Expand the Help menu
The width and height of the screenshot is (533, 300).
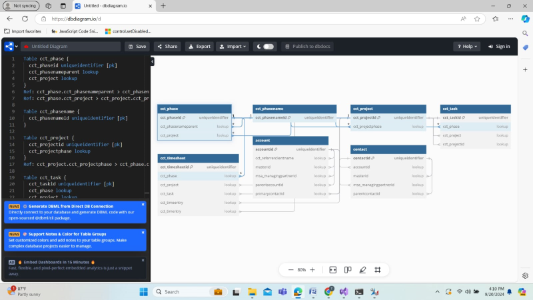click(x=466, y=47)
